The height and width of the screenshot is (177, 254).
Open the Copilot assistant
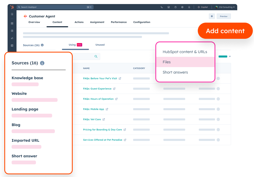(x=203, y=7)
